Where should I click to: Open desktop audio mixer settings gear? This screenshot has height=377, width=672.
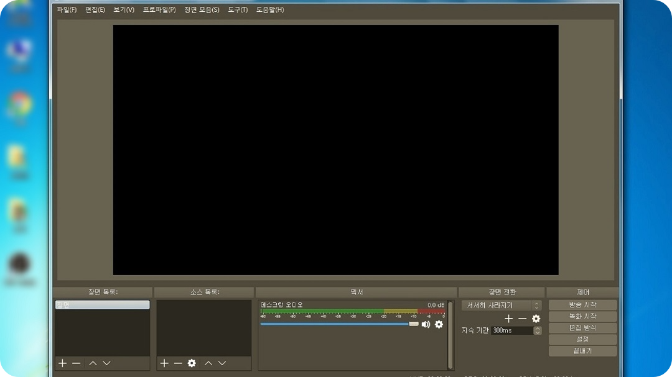(439, 324)
